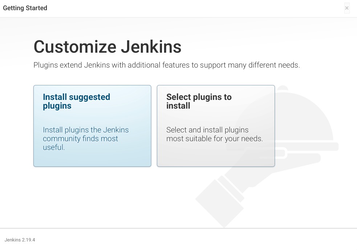The height and width of the screenshot is (250, 357).
Task: Close the Getting Started dialog
Action: click(x=347, y=8)
